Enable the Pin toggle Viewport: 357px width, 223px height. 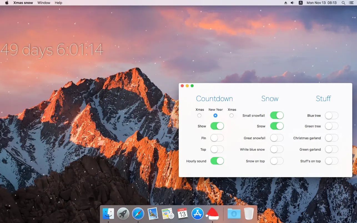(x=217, y=138)
